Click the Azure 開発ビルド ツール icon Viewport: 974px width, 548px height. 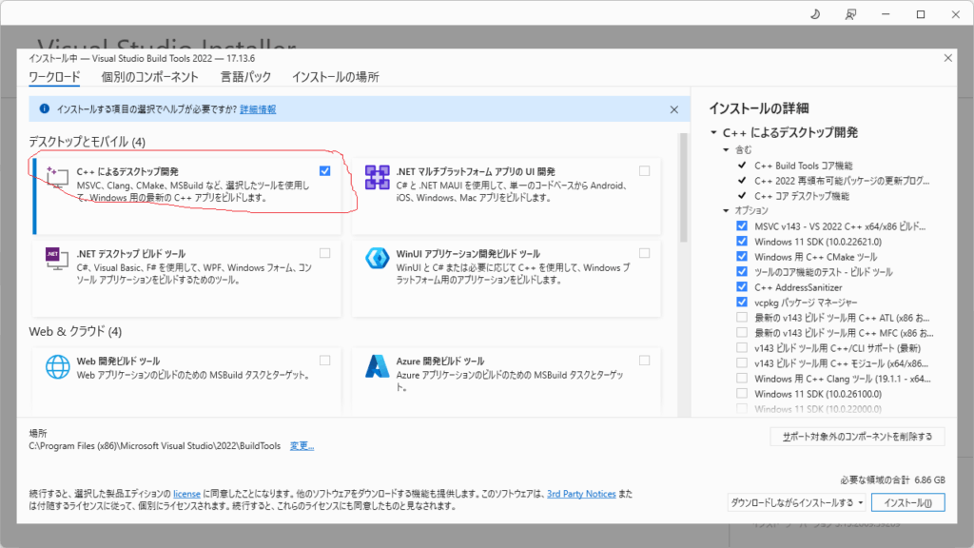click(x=377, y=366)
